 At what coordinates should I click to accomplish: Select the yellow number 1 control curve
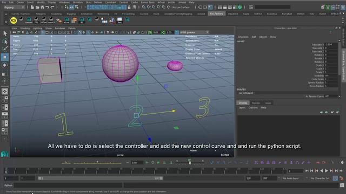pyautogui.click(x=64, y=124)
